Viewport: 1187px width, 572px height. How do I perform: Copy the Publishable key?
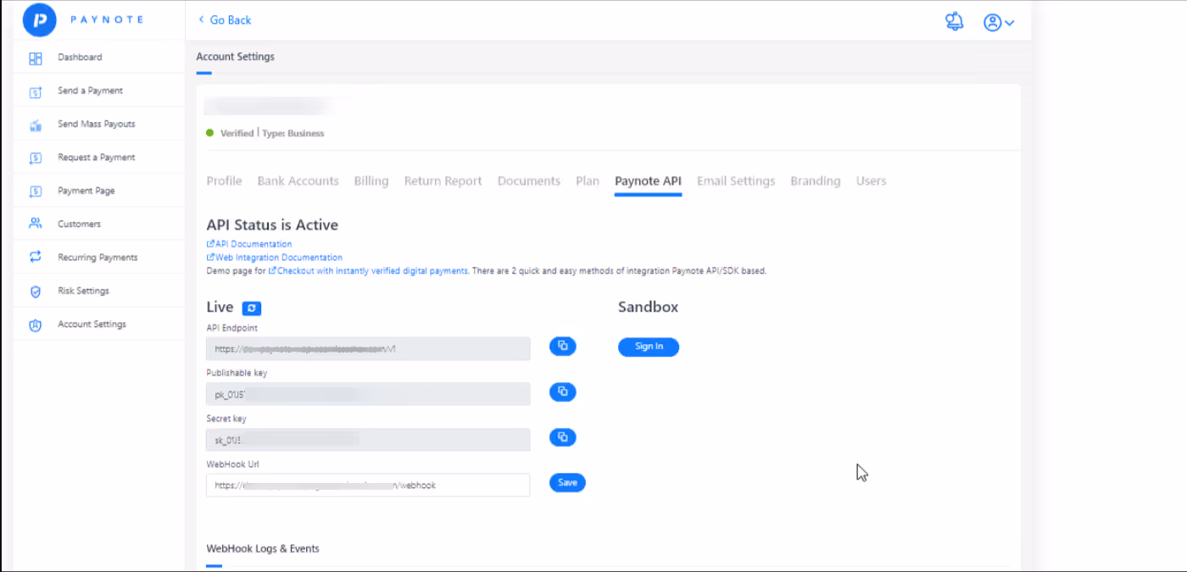tap(563, 392)
